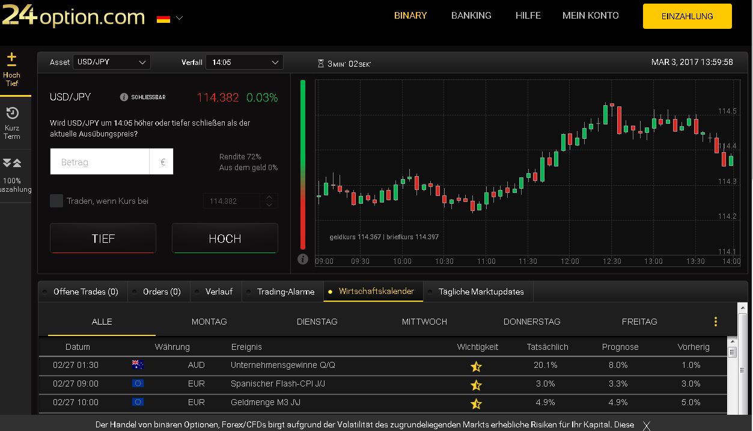
Task: Click the info icon next to Schliessbar
Action: [124, 97]
